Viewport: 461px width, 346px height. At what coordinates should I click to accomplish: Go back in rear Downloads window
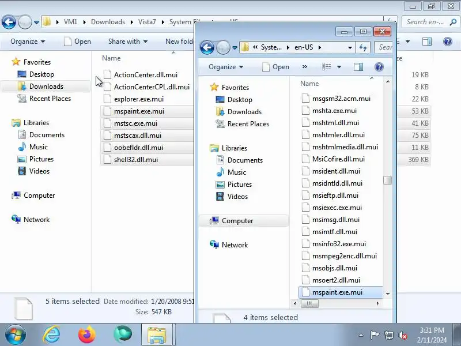(x=9, y=22)
